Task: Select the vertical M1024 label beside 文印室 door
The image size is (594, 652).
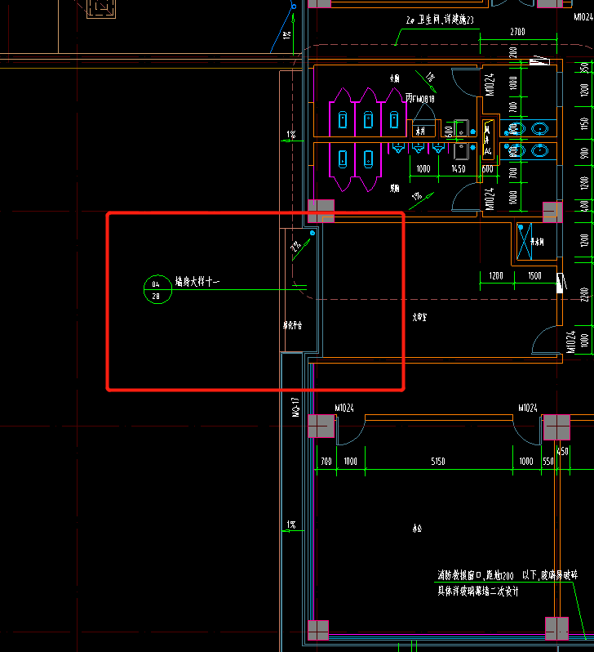Action: click(x=570, y=342)
